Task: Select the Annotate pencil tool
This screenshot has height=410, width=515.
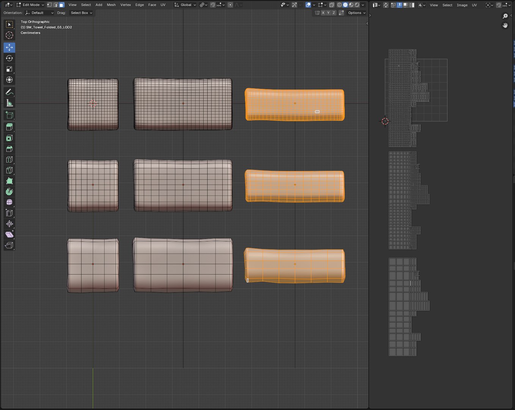Action: (9, 92)
